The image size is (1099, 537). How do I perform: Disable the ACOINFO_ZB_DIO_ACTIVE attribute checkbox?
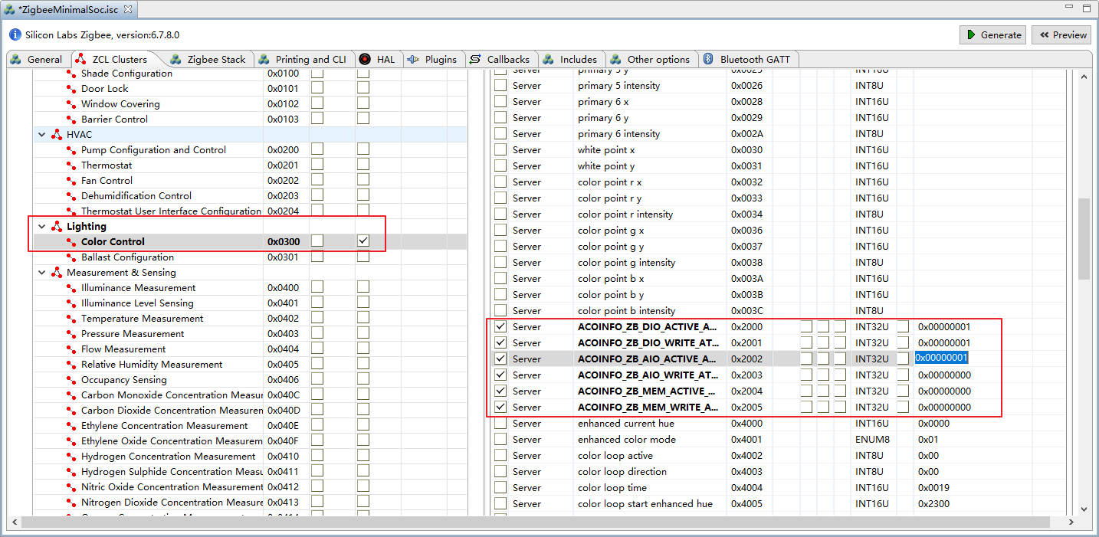coord(500,327)
